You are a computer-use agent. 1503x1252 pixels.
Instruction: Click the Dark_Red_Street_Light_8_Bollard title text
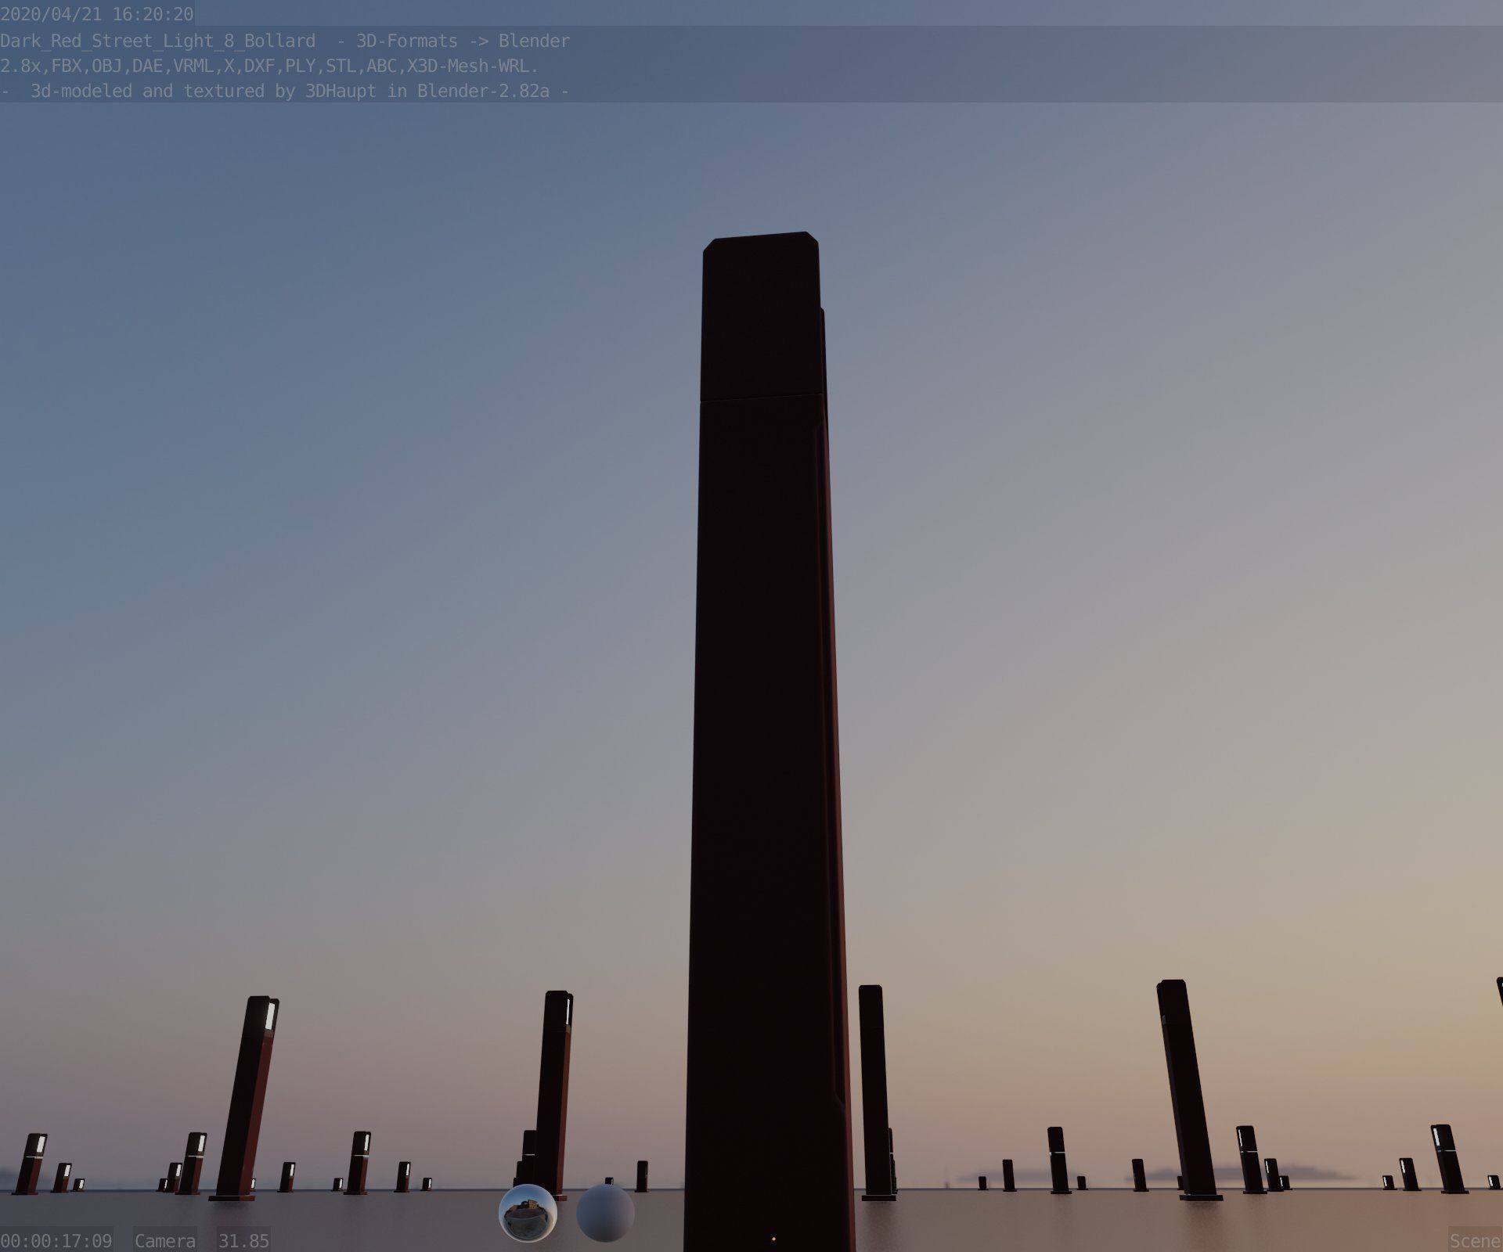[x=158, y=41]
